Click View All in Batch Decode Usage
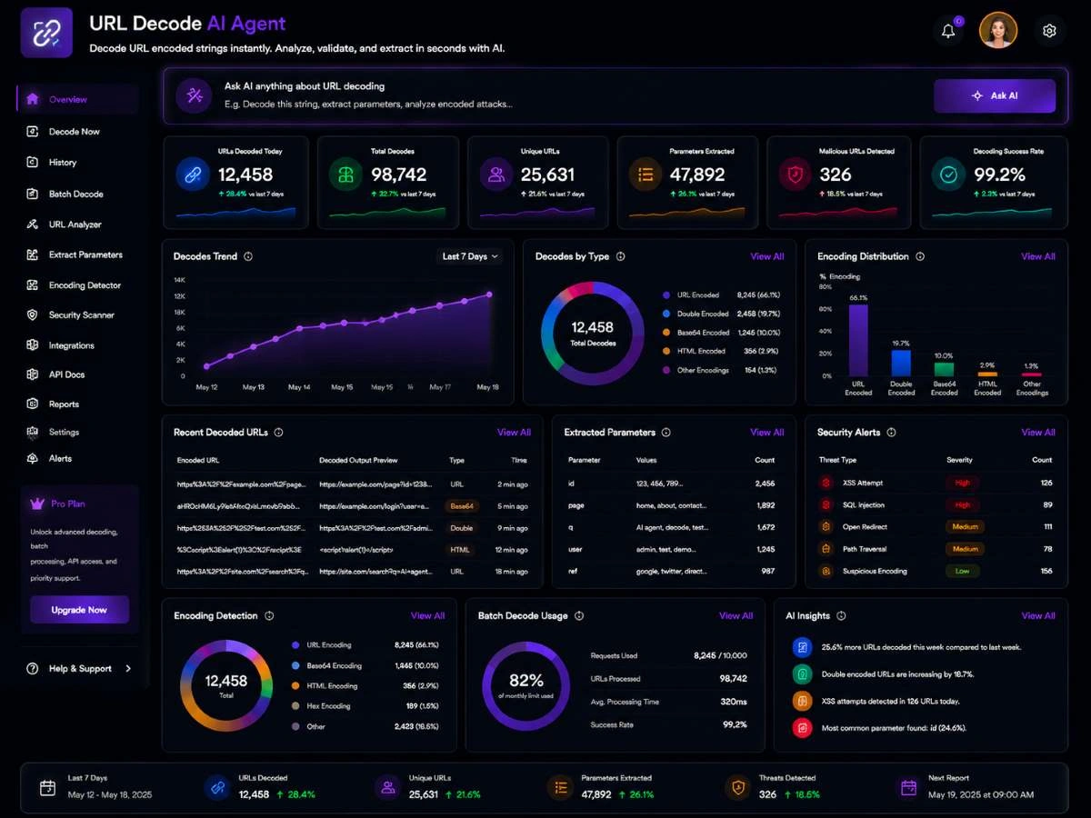1091x818 pixels. [736, 616]
